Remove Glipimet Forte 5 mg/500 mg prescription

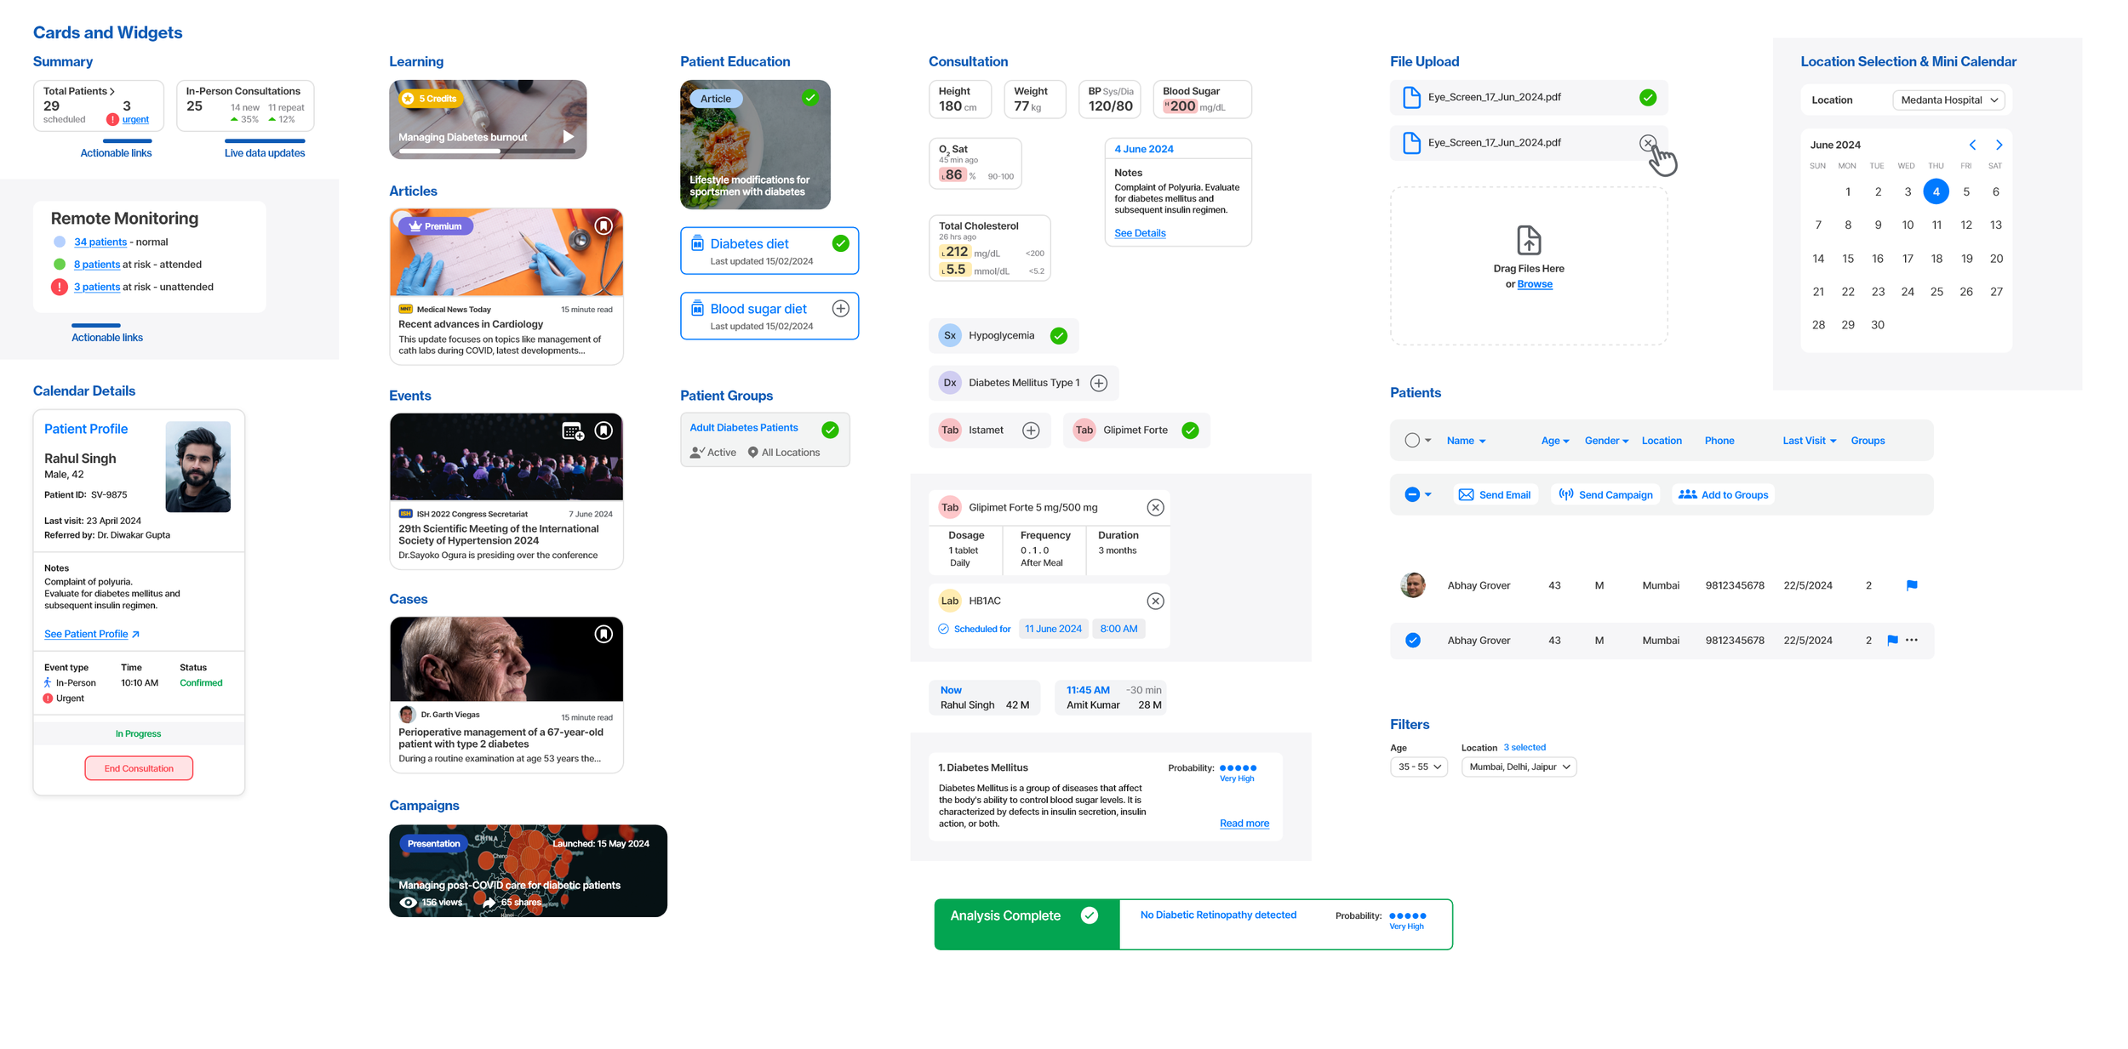tap(1154, 508)
